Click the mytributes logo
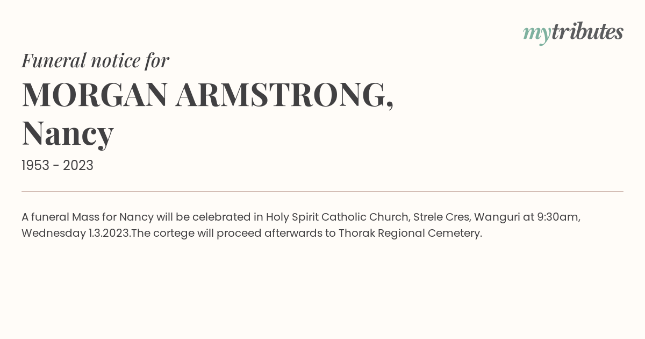Image resolution: width=645 pixels, height=339 pixels. (573, 33)
